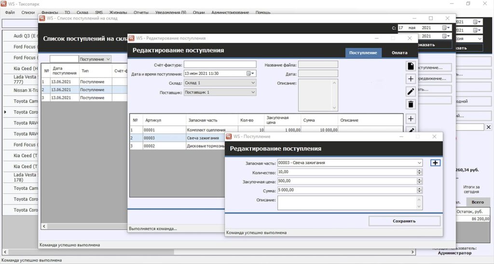
Task: Click the trash delete icon in the Редактирование поступления window
Action: click(x=411, y=104)
